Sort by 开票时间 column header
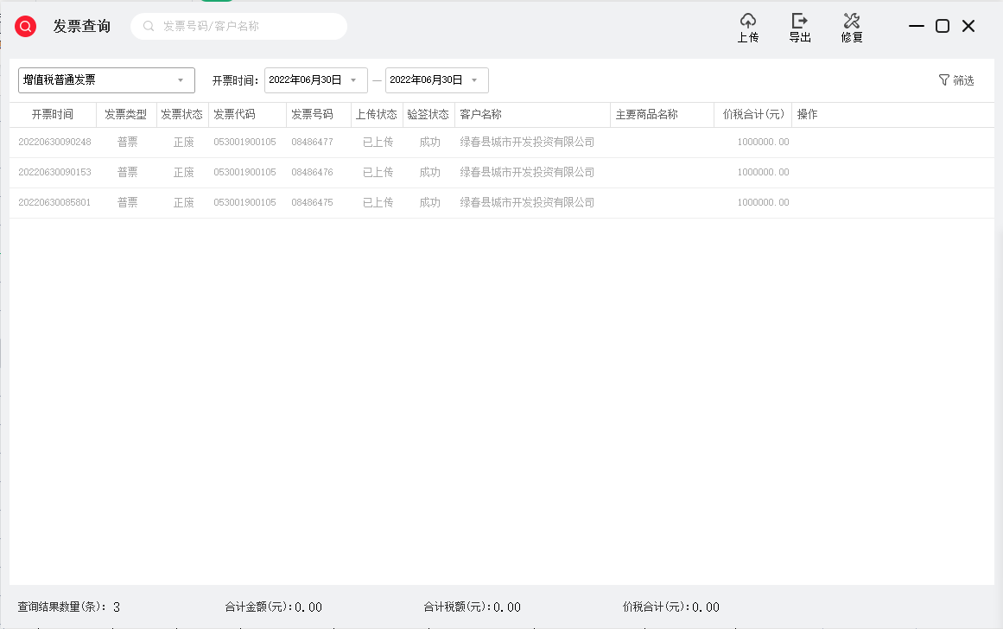 click(53, 115)
